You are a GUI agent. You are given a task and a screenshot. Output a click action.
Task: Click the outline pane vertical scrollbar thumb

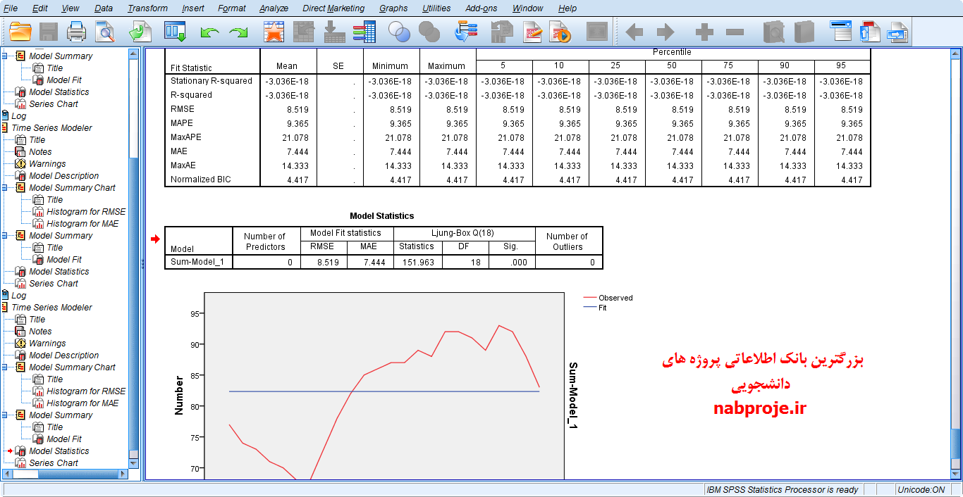[x=134, y=303]
